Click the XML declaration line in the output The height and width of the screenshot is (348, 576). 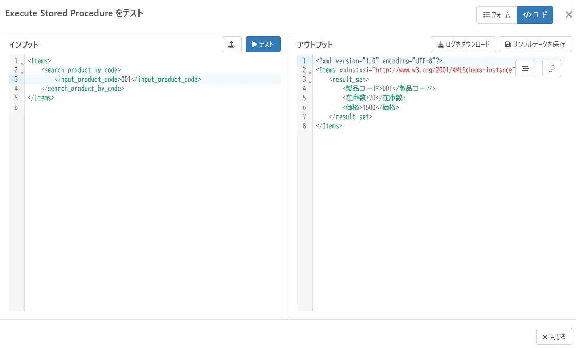pos(379,61)
